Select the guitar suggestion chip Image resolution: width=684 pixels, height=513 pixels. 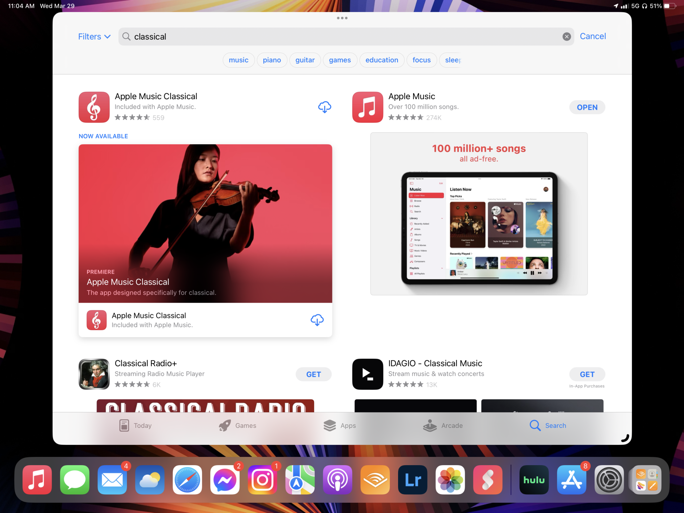(x=305, y=60)
